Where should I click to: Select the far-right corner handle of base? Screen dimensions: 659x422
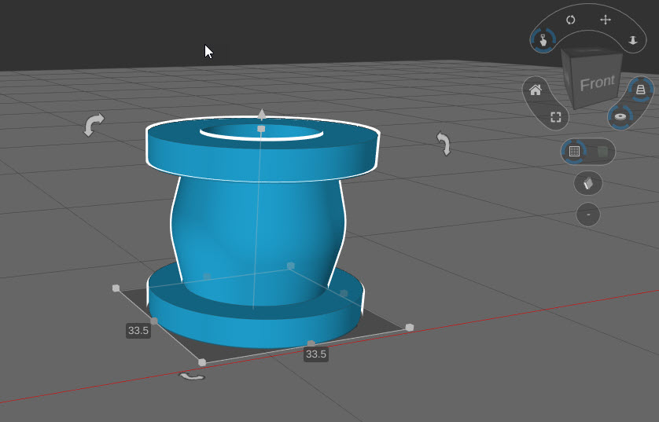(410, 327)
